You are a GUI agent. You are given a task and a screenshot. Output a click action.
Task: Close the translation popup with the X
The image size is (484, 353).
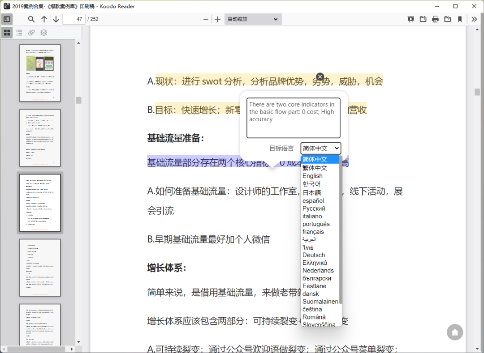point(320,77)
